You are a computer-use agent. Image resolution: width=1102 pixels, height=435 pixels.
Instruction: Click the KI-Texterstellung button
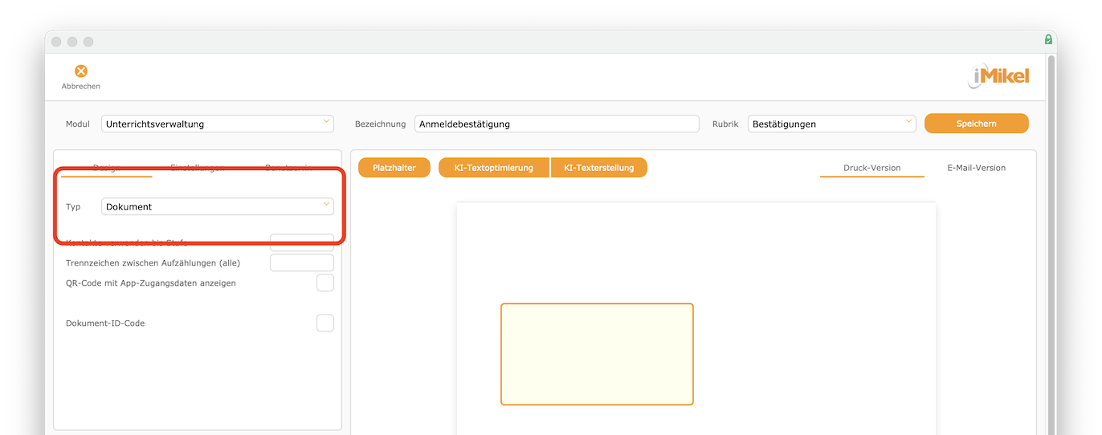point(599,168)
